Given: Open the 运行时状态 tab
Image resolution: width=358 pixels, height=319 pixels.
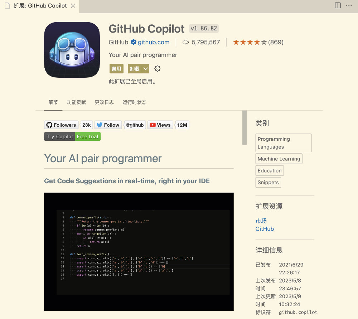Looking at the screenshot, I should point(135,102).
